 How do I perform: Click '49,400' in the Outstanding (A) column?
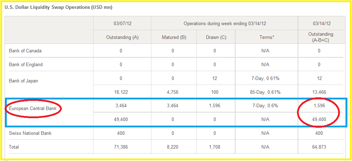[x=121, y=120]
